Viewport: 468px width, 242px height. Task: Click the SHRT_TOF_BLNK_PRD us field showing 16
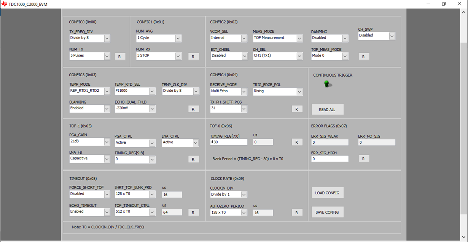coord(172,194)
